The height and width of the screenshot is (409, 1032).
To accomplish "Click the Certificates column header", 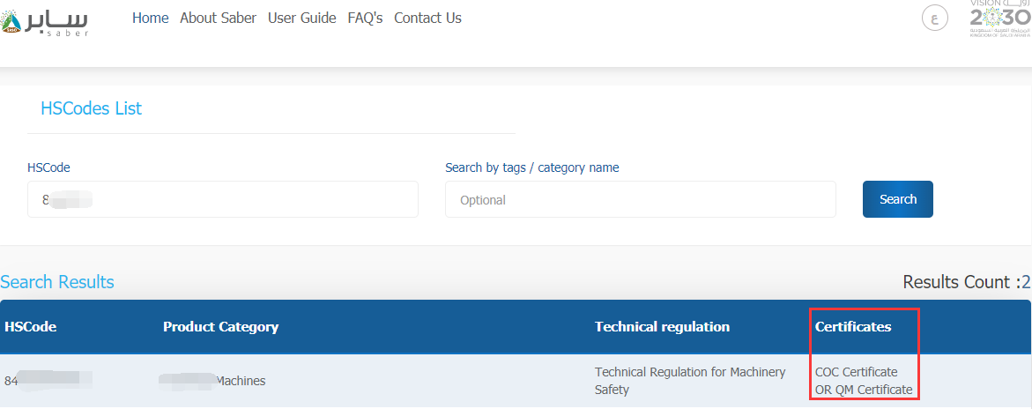I will 853,327.
